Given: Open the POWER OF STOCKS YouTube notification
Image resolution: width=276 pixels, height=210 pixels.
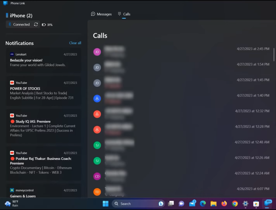Looking at the screenshot, I should (43, 91).
